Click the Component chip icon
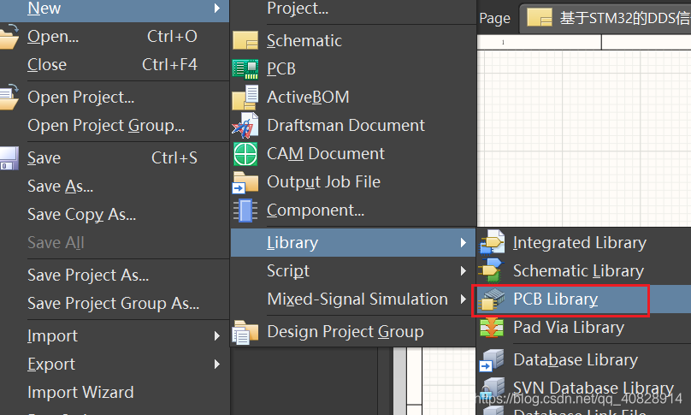Viewport: 691px width, 415px height. 245,210
